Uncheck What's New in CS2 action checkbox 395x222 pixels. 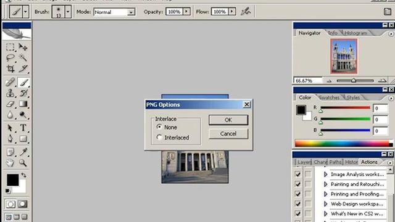(297, 214)
